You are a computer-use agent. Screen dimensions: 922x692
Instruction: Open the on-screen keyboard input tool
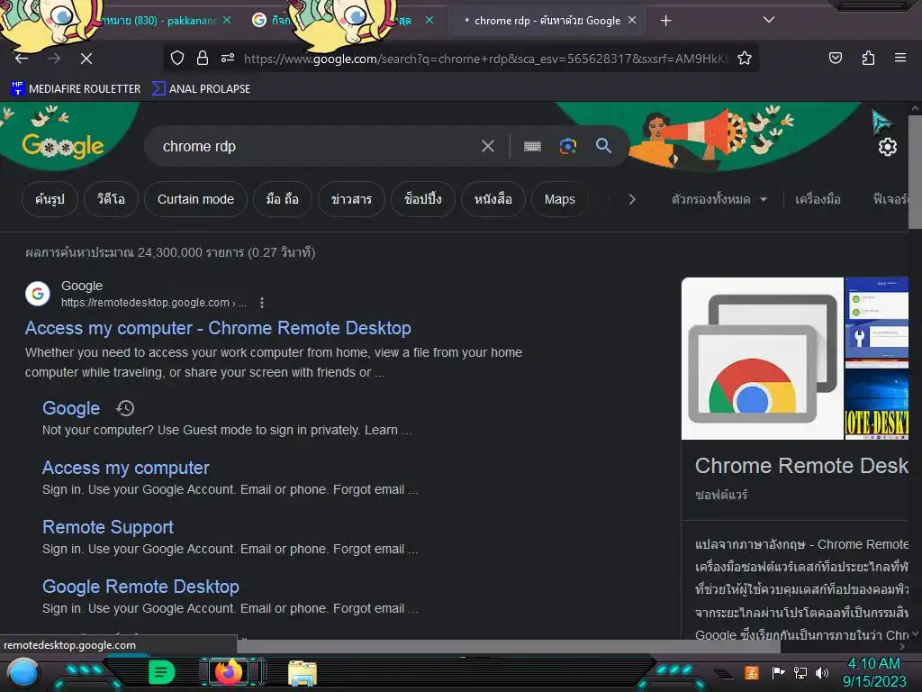[532, 146]
